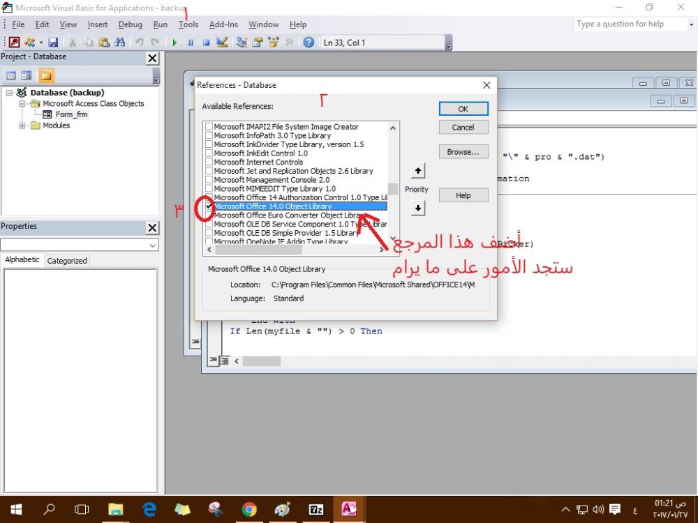
Task: Click View Object icon in Project panel
Action: pos(27,75)
